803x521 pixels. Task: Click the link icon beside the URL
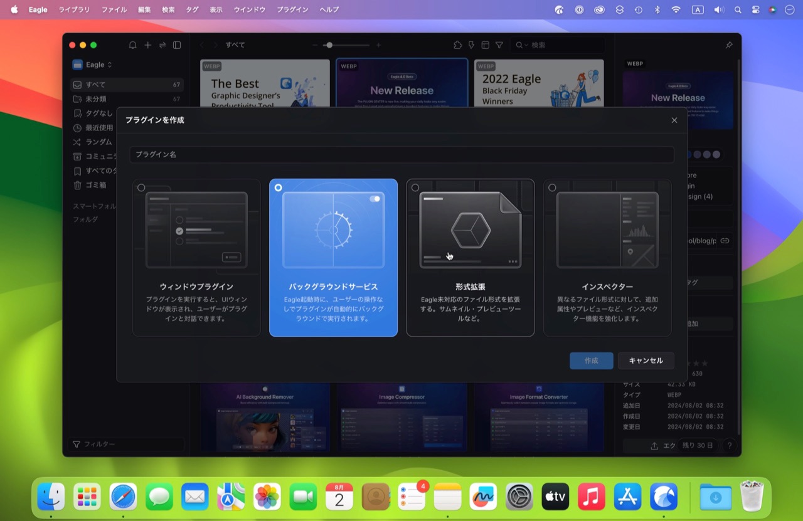tap(725, 241)
